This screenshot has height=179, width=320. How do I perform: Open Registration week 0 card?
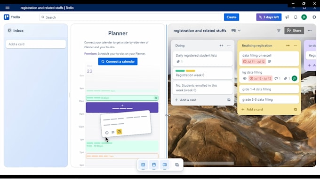[x=202, y=74]
